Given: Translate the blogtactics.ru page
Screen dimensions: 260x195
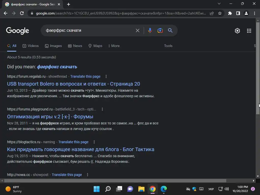Looking at the screenshot, I should click(73, 142).
